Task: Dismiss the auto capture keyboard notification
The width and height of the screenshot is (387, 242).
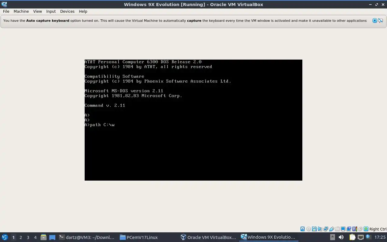Action: pyautogui.click(x=375, y=21)
